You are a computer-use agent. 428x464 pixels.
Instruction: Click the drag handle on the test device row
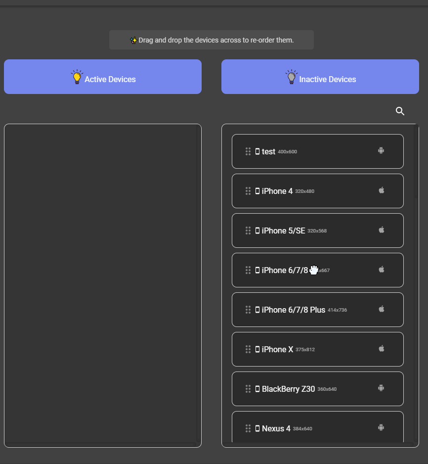tap(248, 151)
